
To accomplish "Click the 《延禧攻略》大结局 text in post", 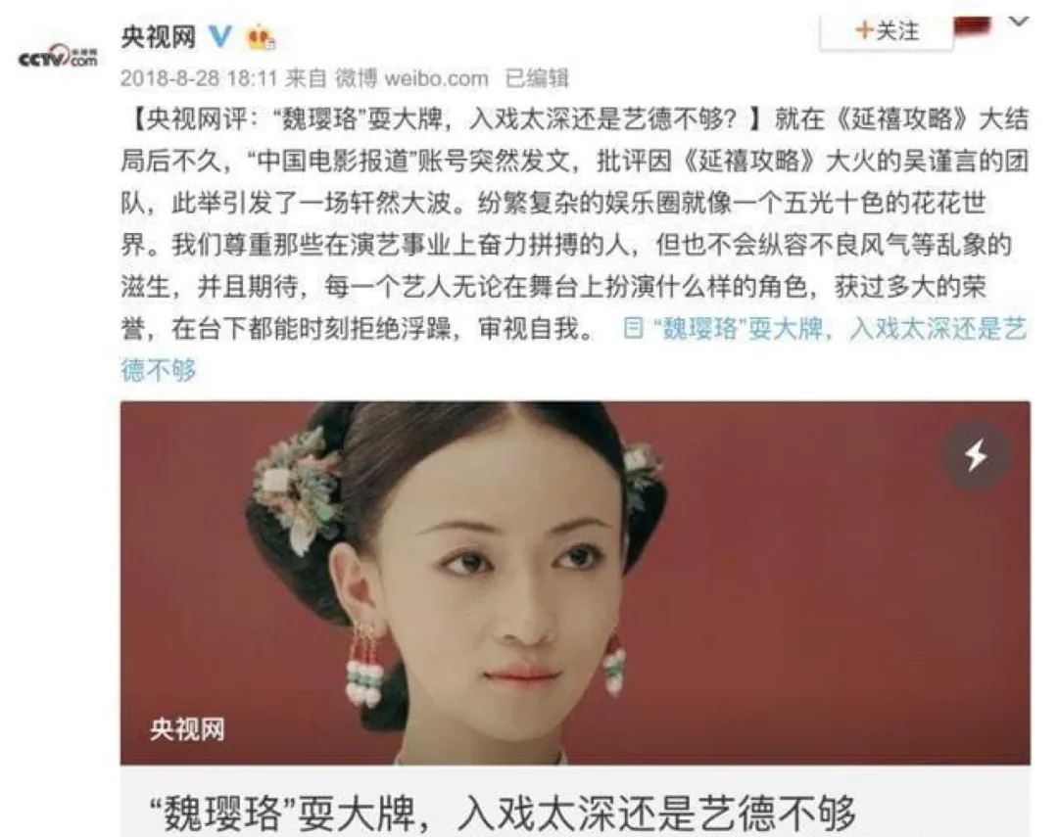I will point(932,119).
